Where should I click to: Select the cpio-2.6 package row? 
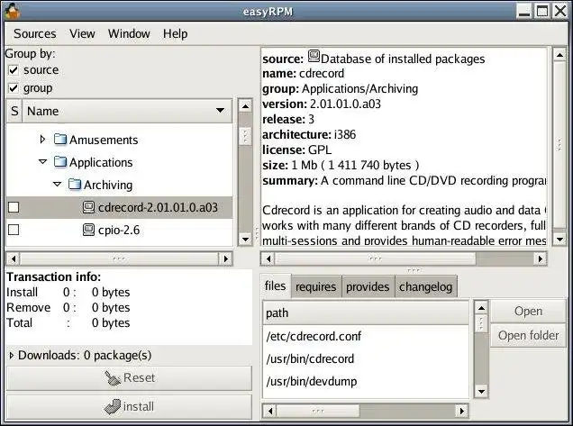(x=119, y=231)
